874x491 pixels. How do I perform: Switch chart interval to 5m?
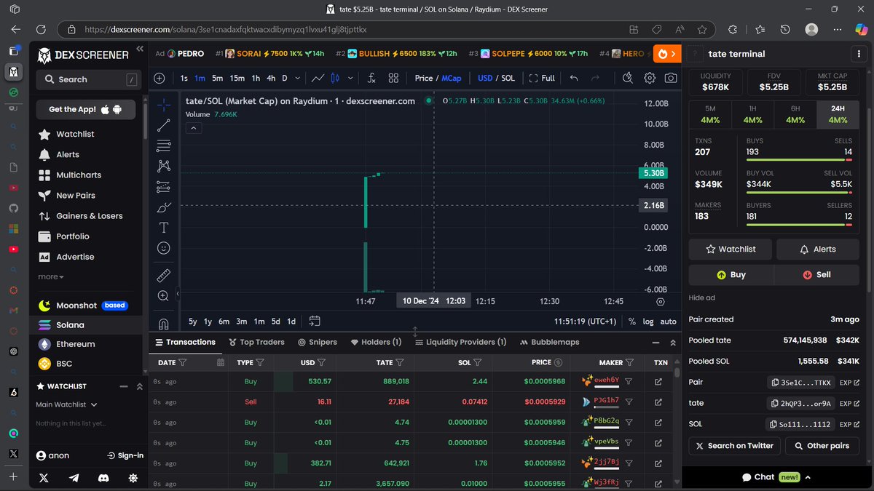[217, 78]
